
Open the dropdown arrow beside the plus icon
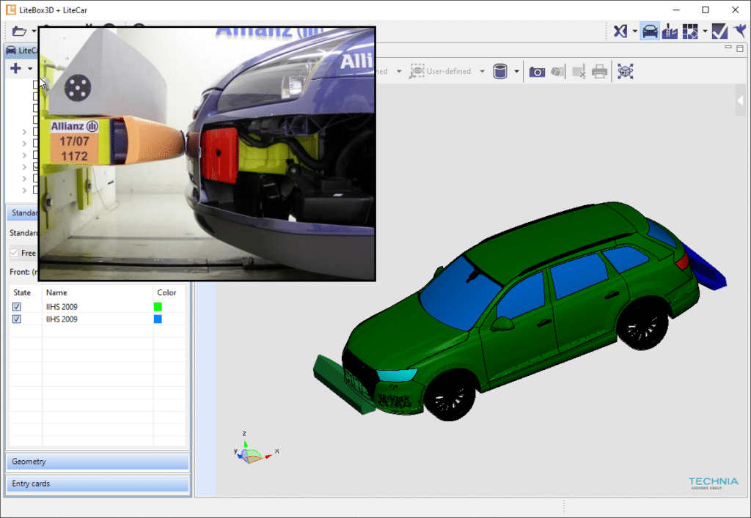(x=29, y=69)
